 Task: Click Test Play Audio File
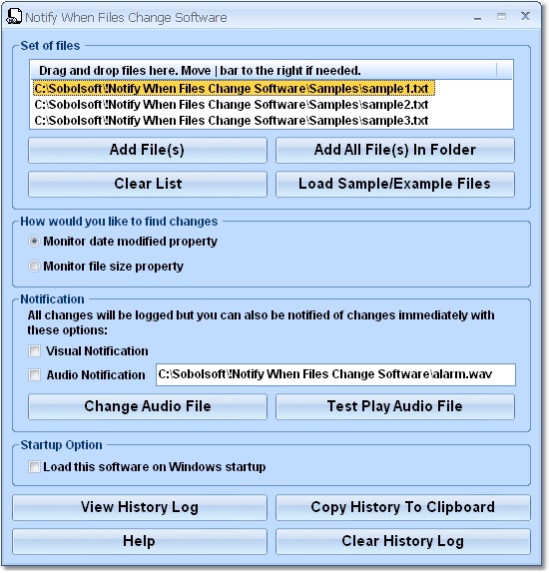[x=395, y=406]
